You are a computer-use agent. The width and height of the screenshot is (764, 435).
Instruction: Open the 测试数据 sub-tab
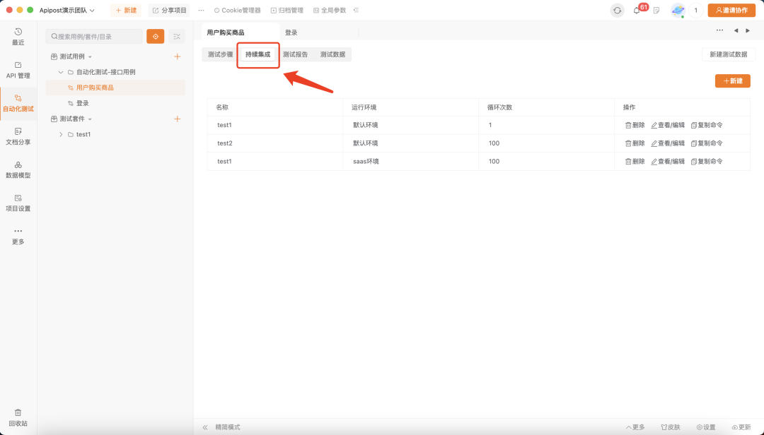click(x=332, y=54)
